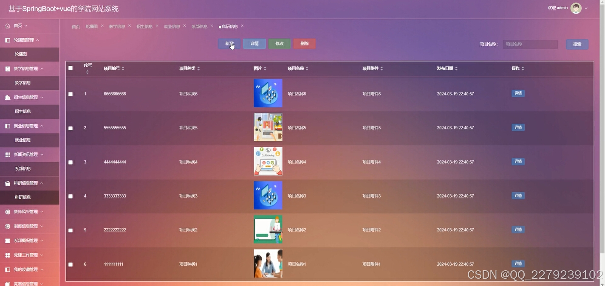This screenshot has width=605, height=286.
Task: Click the 发布日期 column sort arrows
Action: pos(456,68)
